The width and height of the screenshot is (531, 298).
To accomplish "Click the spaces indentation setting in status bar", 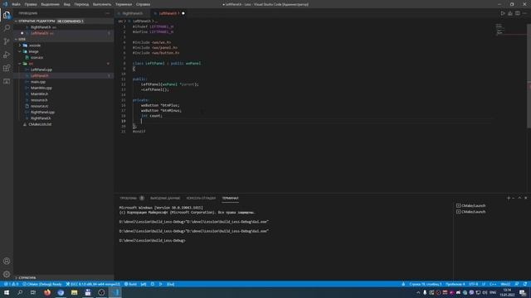I will click(455, 284).
